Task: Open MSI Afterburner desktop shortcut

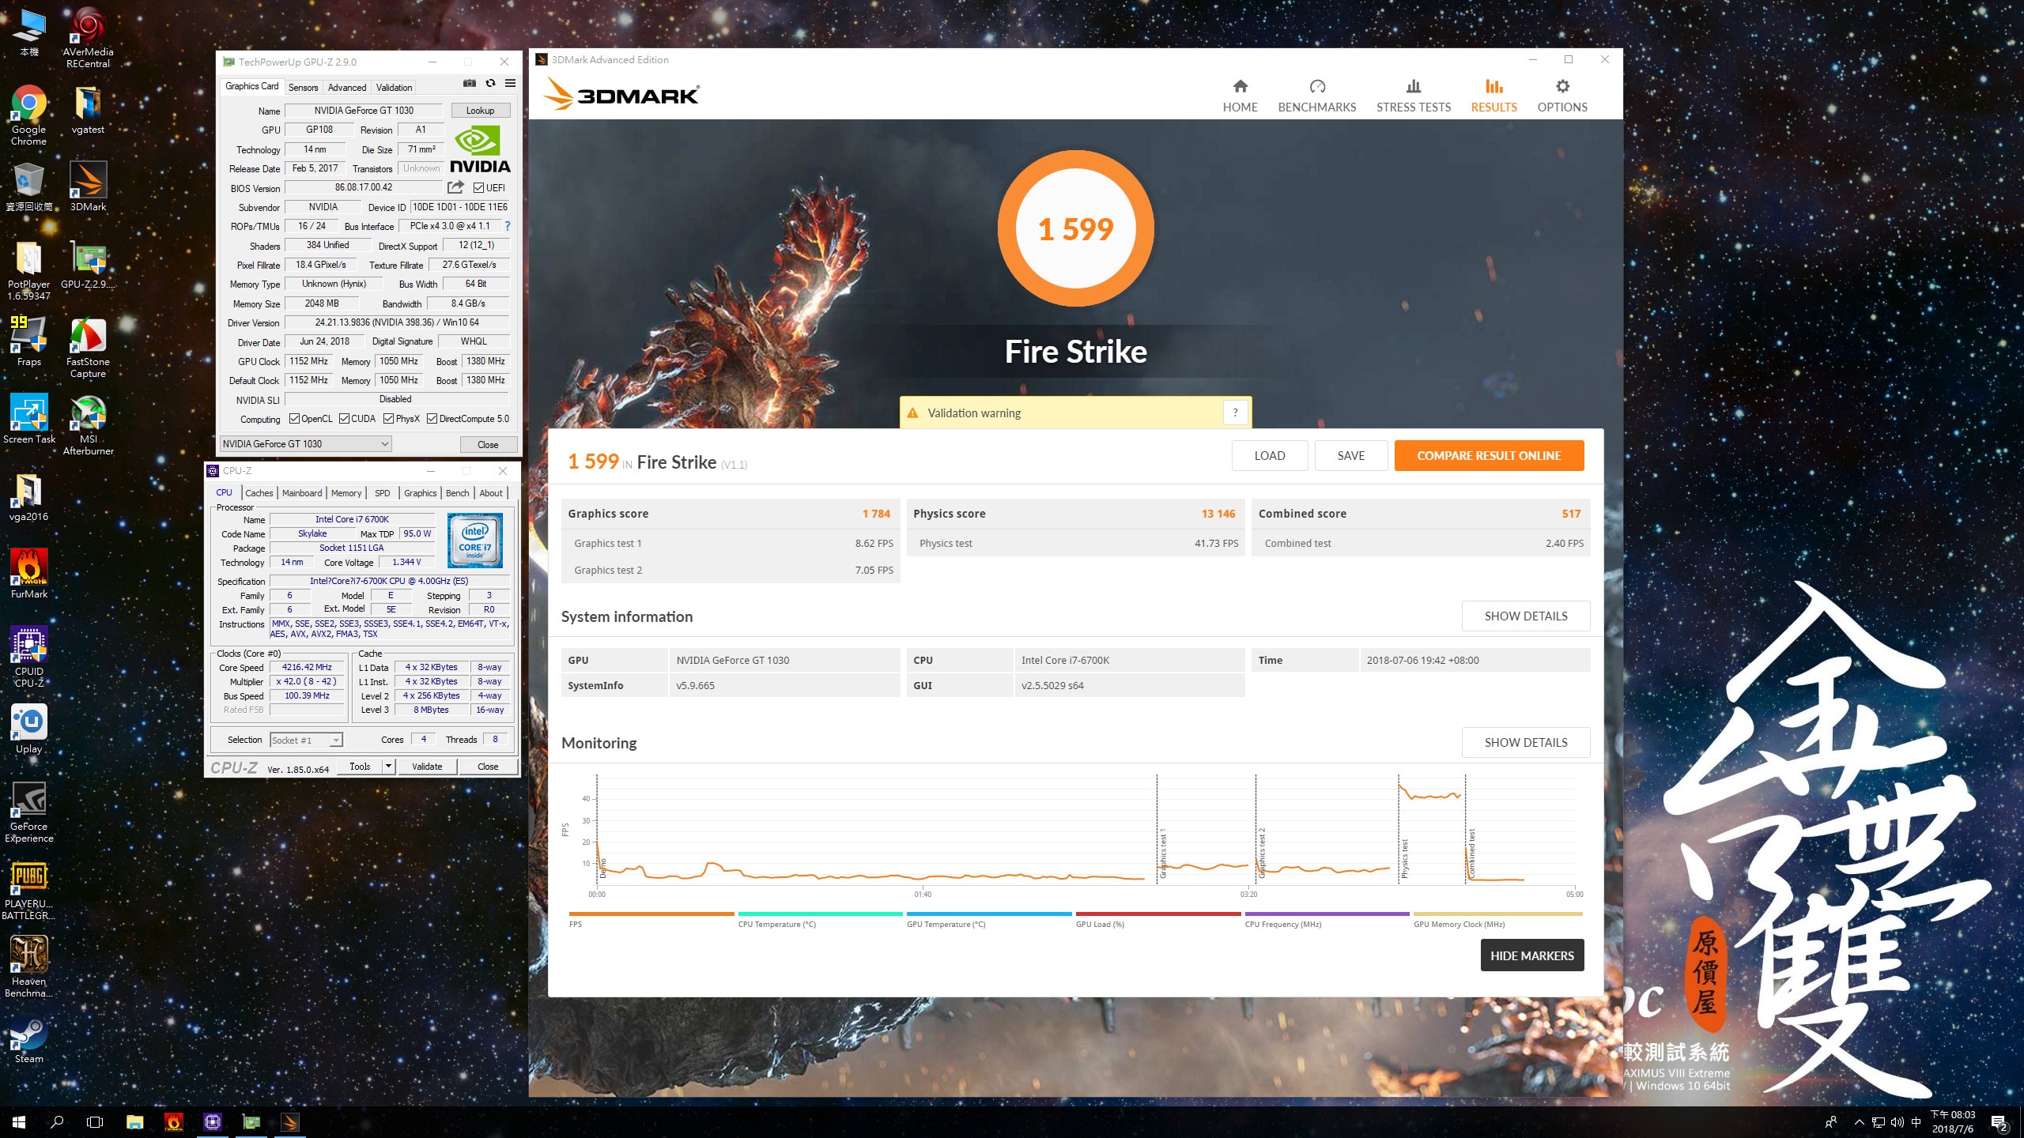Action: coord(88,425)
